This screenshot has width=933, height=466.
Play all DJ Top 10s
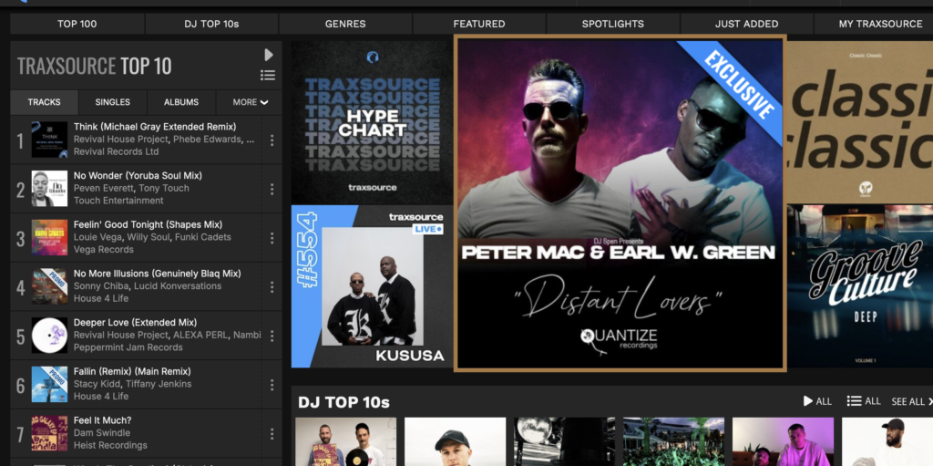[816, 401]
